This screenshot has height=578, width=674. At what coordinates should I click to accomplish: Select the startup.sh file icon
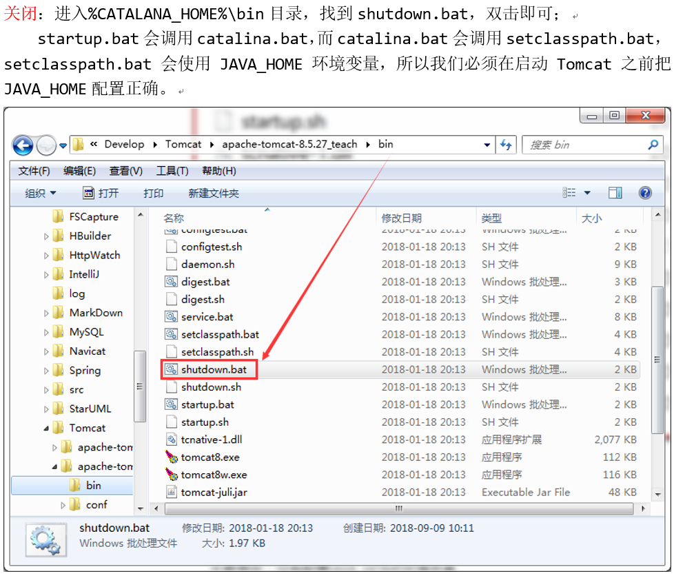click(x=172, y=422)
